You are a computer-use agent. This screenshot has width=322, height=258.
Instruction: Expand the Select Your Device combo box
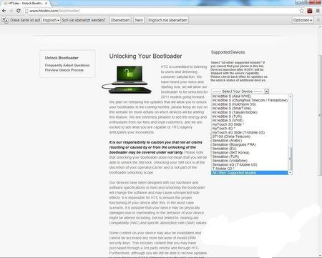pos(240,91)
